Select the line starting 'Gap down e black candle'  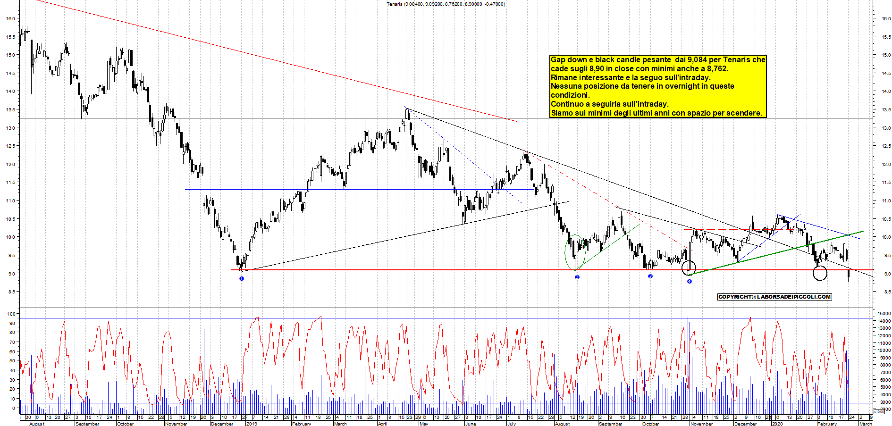tap(658, 59)
